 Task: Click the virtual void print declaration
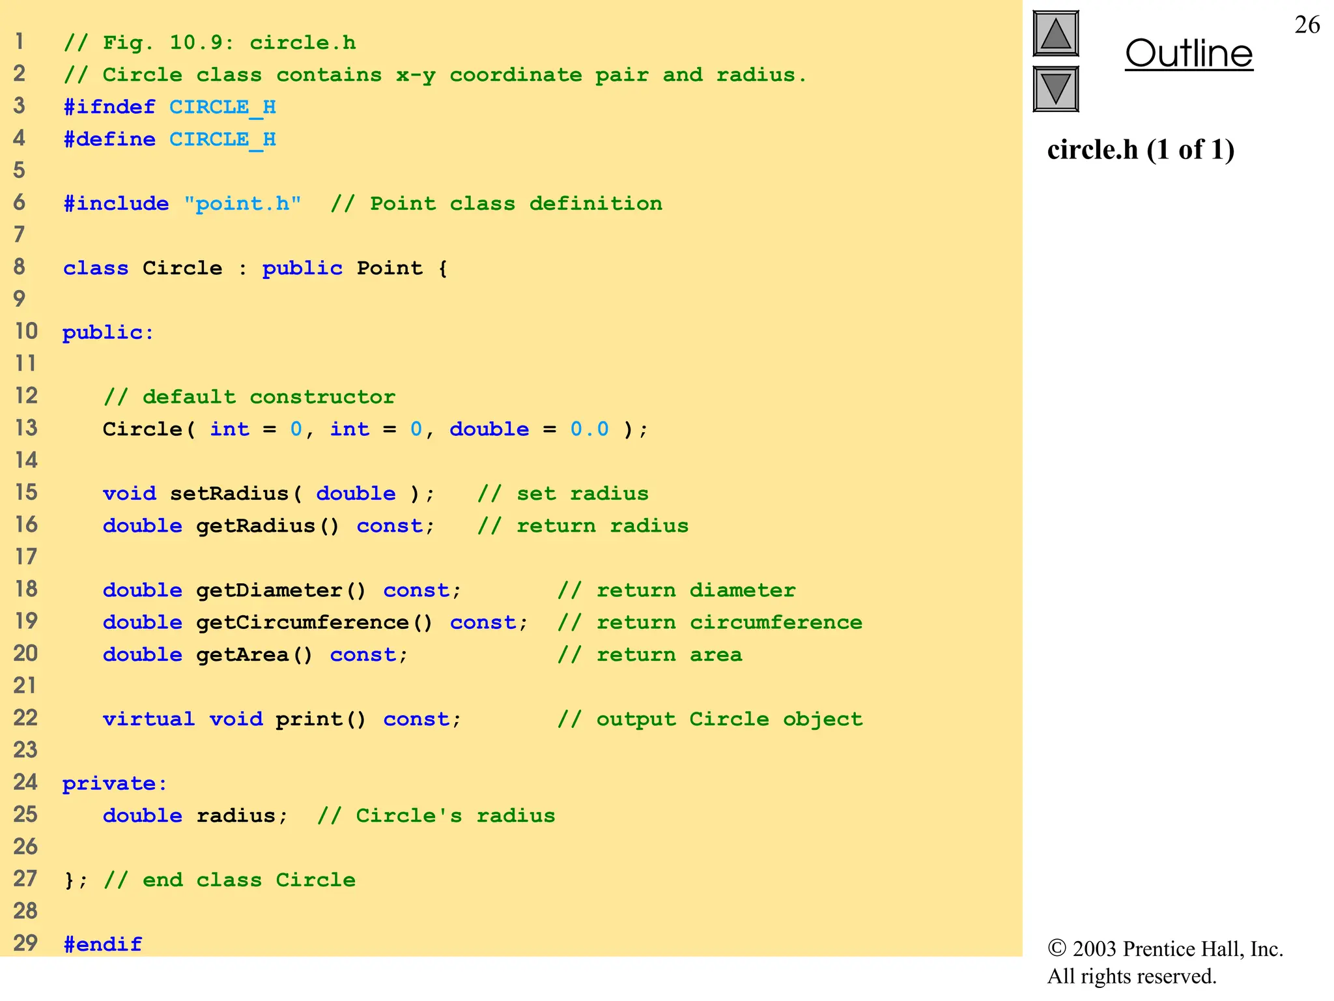281,719
